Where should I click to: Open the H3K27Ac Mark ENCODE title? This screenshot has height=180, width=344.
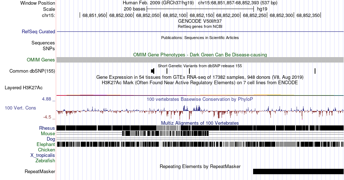coord(200,82)
